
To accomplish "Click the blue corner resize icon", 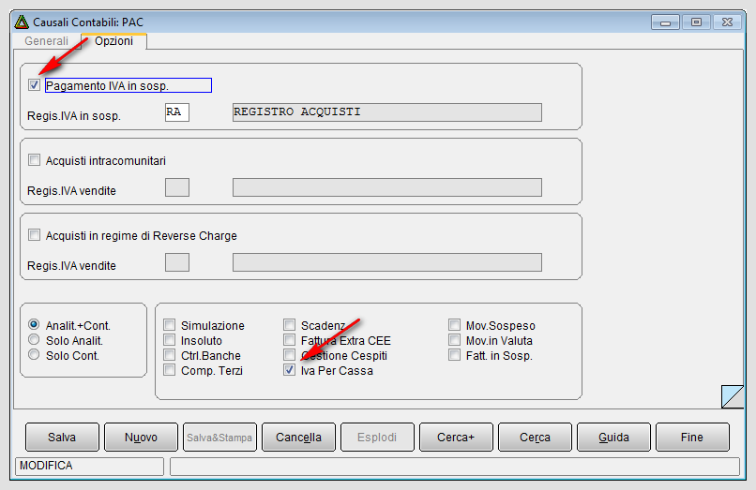I will click(x=733, y=396).
